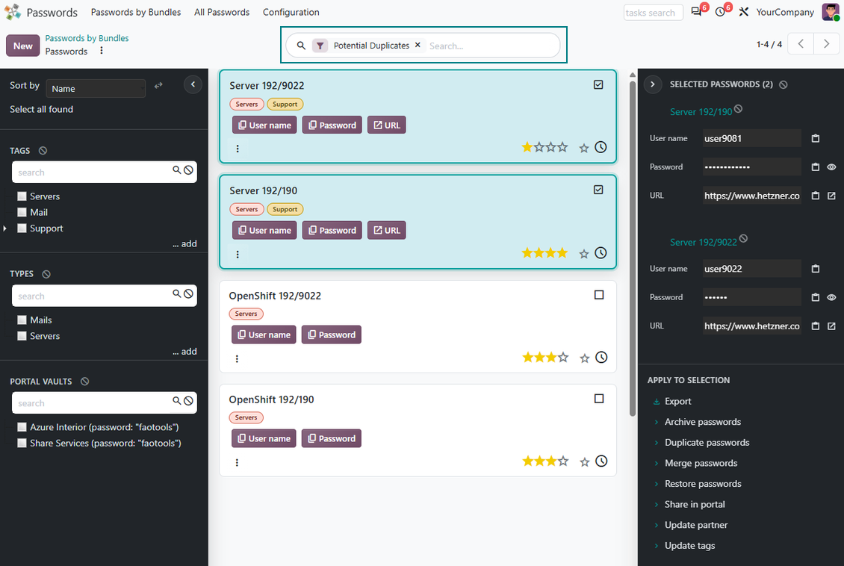
Task: Open the user avatar menu
Action: (830, 12)
